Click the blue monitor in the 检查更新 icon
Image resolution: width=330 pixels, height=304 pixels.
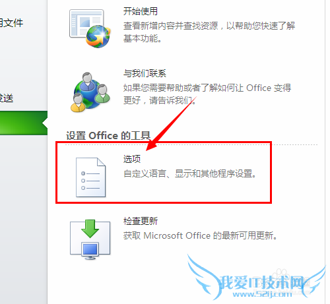90,251
